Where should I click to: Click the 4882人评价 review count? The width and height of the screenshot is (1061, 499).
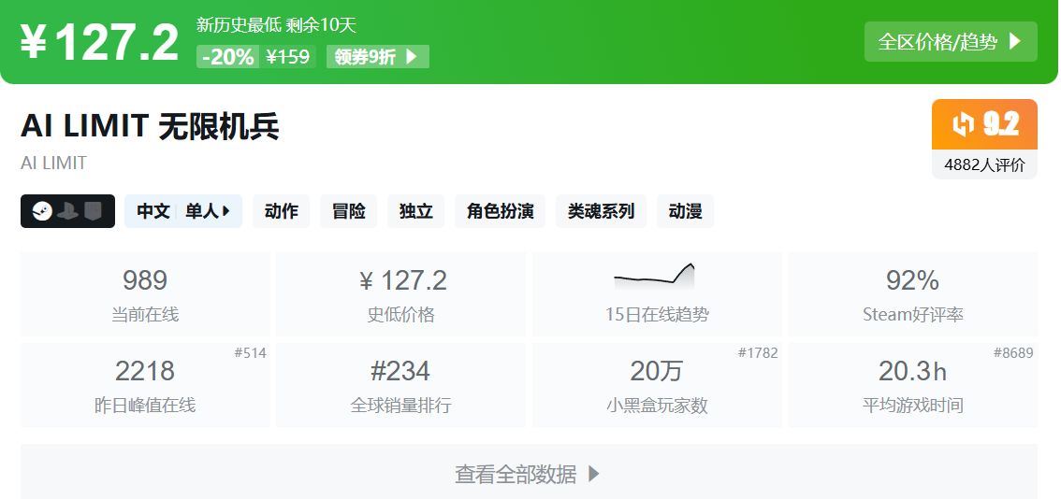[x=984, y=164]
